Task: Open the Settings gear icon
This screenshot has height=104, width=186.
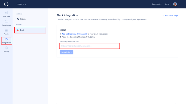Action: (x=6, y=48)
